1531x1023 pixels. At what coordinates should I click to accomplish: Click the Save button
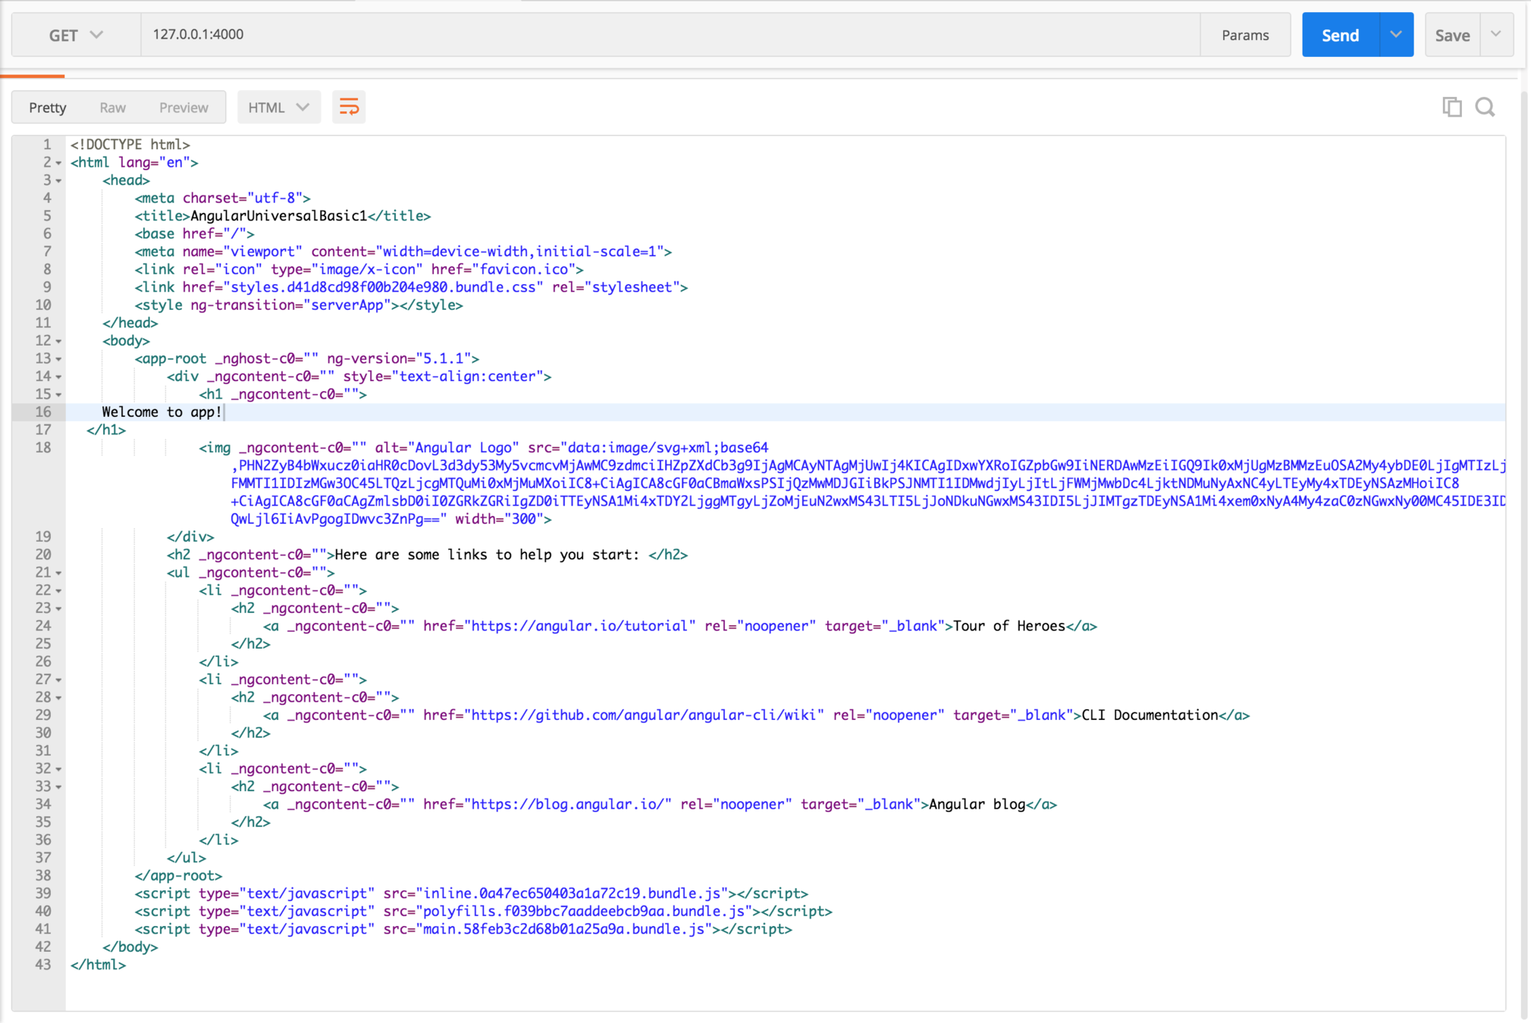[x=1452, y=35]
